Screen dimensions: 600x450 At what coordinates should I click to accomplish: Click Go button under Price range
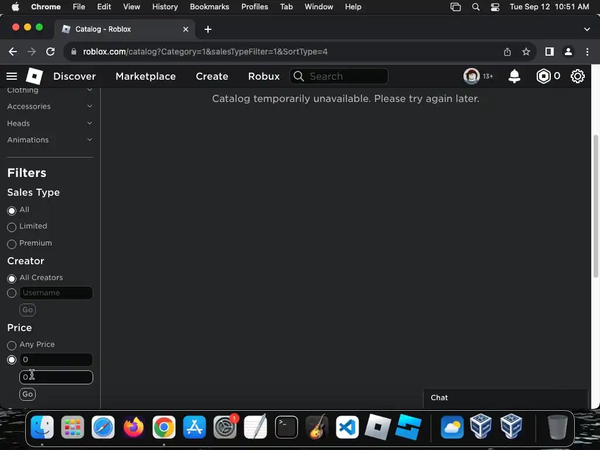click(x=28, y=394)
